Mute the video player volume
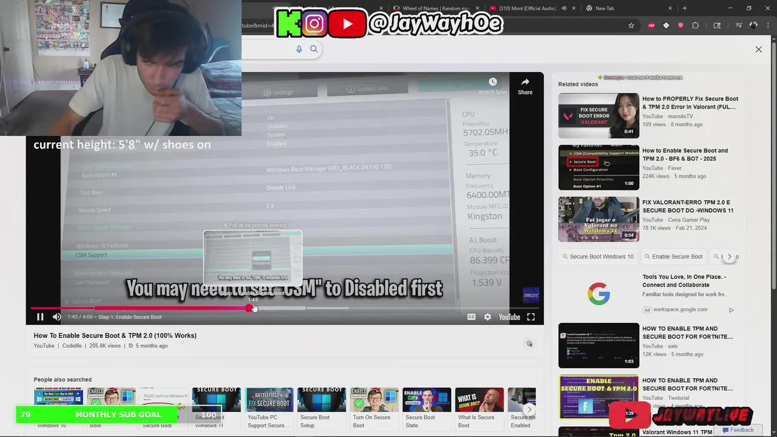This screenshot has width=777, height=437. [56, 317]
